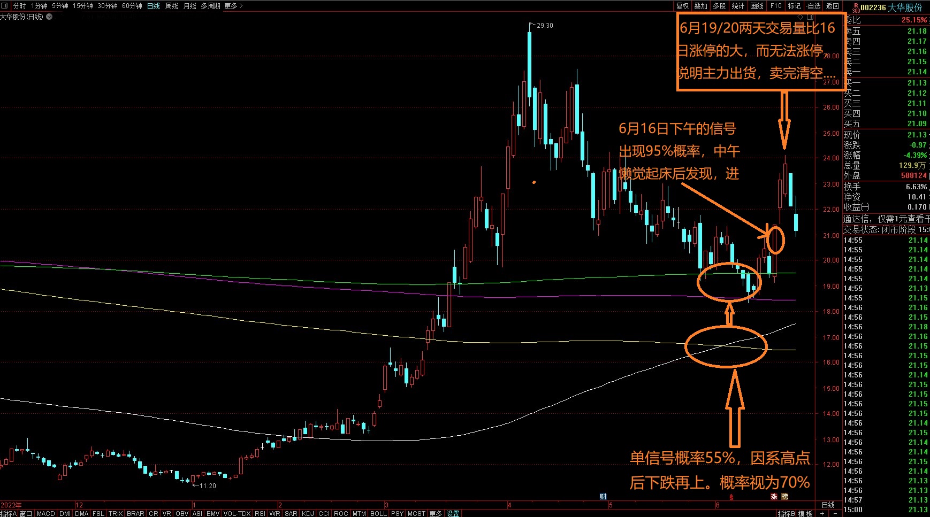Screen dimensions: 930x517
Task: Activate the 画线 drawing tool
Action: 757,6
